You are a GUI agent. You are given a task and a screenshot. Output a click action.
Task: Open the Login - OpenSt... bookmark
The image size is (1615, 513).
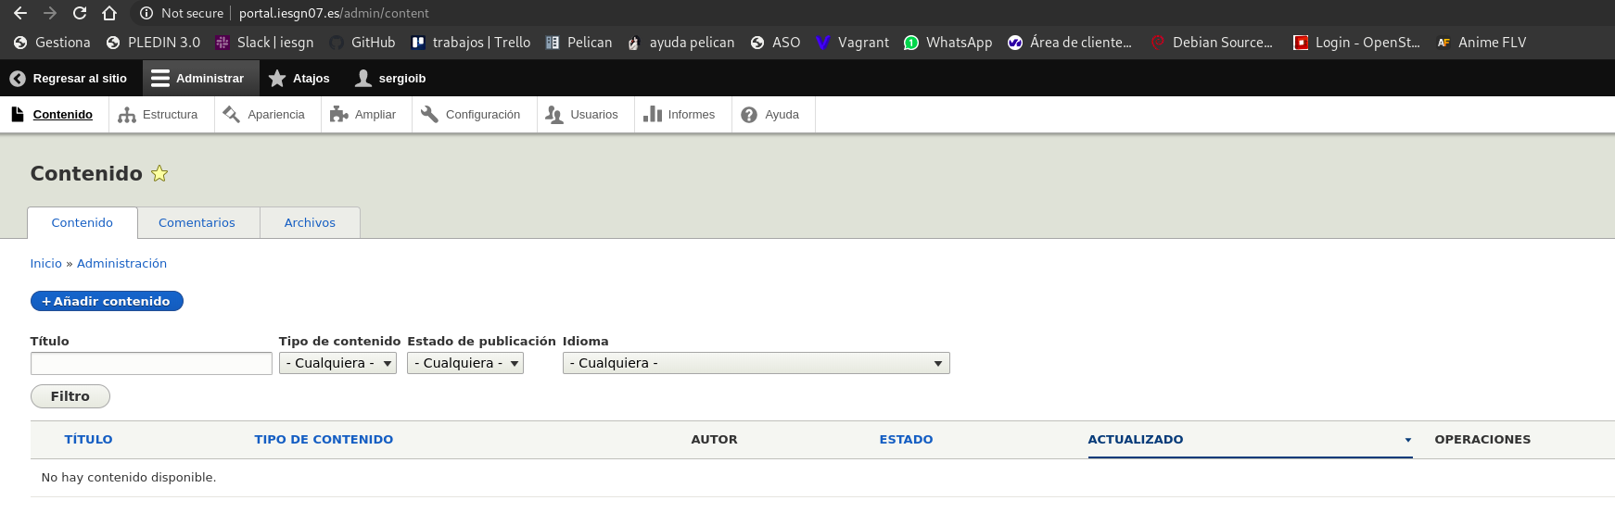tap(1356, 43)
